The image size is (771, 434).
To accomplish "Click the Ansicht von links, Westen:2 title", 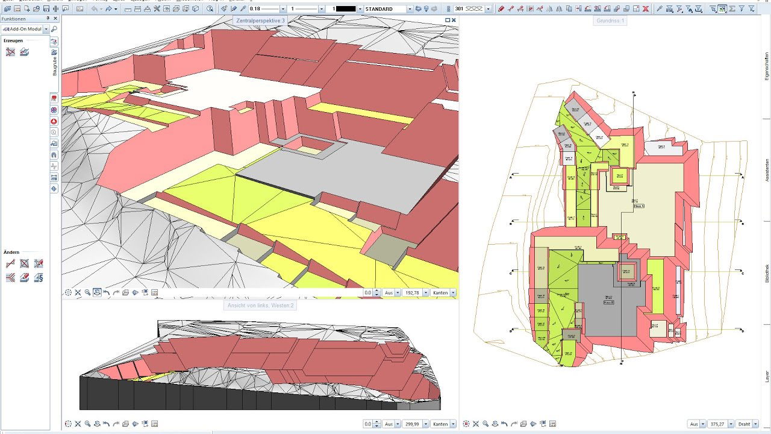I will pos(260,305).
